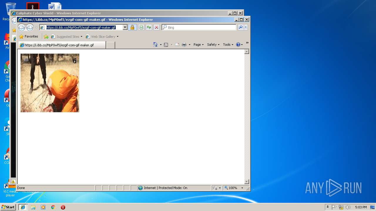376x211 pixels.
Task: Expand the Feeds dropdown arrow
Action: click(x=172, y=45)
